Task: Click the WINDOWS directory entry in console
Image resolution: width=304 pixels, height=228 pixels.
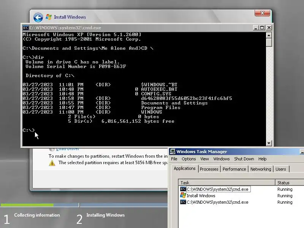Action: pyautogui.click(x=151, y=112)
